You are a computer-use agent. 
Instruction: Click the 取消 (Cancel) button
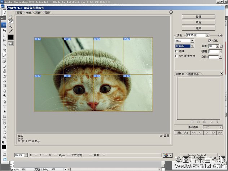click(x=198, y=22)
